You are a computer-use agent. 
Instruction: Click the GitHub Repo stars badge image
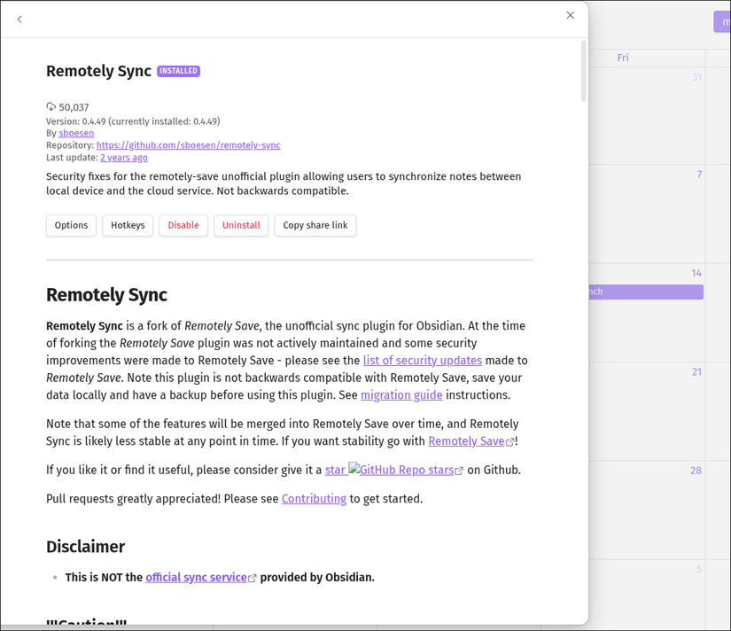(400, 469)
